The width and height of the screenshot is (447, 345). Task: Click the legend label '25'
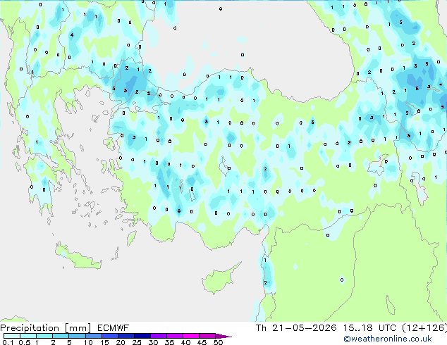pyautogui.click(x=137, y=342)
